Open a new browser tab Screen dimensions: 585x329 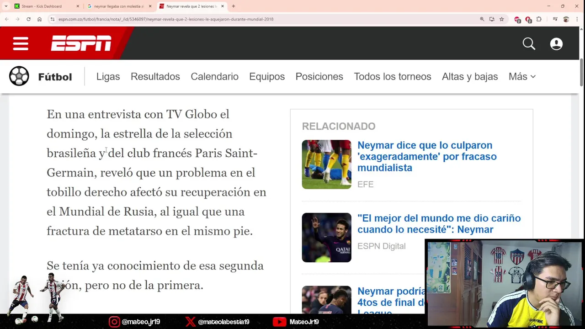(234, 6)
